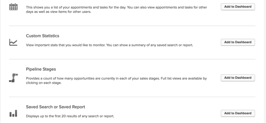Click the divider line above Saved Search or Saved Report
Screen dimensions: 266x123
coord(132,97)
